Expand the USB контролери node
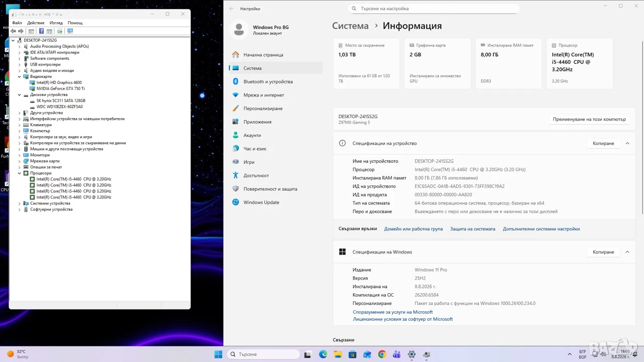The height and width of the screenshot is (362, 644). click(x=20, y=64)
